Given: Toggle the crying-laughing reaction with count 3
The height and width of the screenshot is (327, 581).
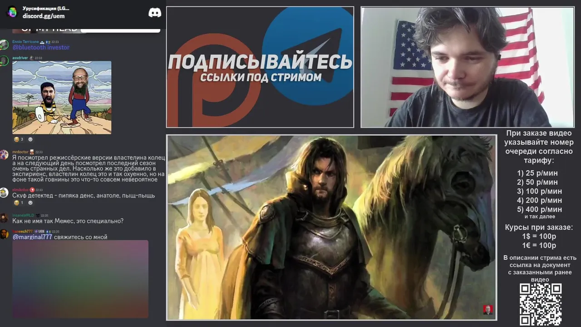Looking at the screenshot, I should click(x=19, y=139).
